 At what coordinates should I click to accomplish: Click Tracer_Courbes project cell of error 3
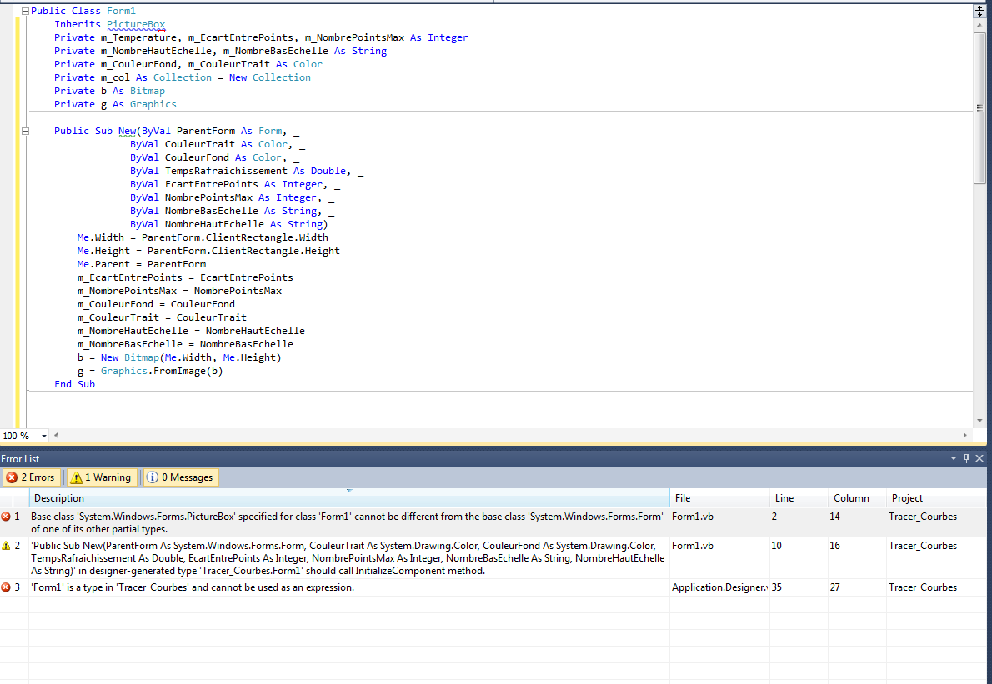pyautogui.click(x=923, y=587)
